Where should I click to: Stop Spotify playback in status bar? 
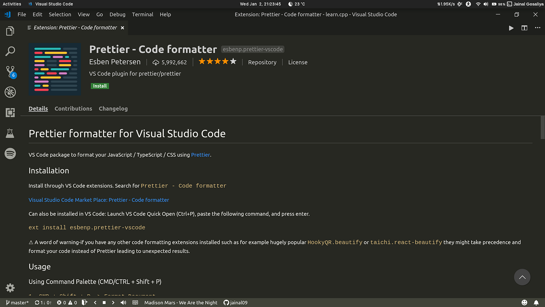[104, 303]
